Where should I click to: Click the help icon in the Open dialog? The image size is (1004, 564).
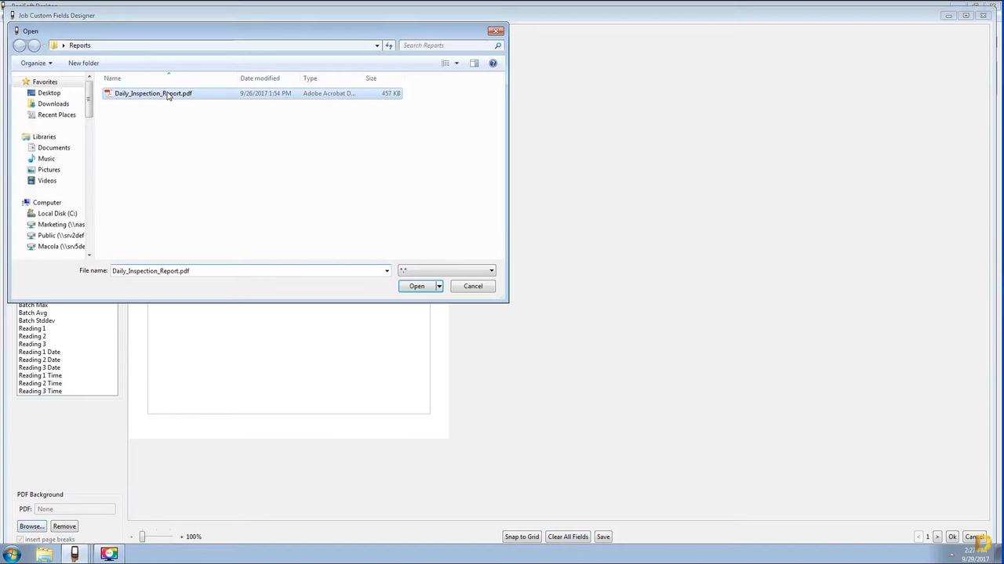pos(493,63)
